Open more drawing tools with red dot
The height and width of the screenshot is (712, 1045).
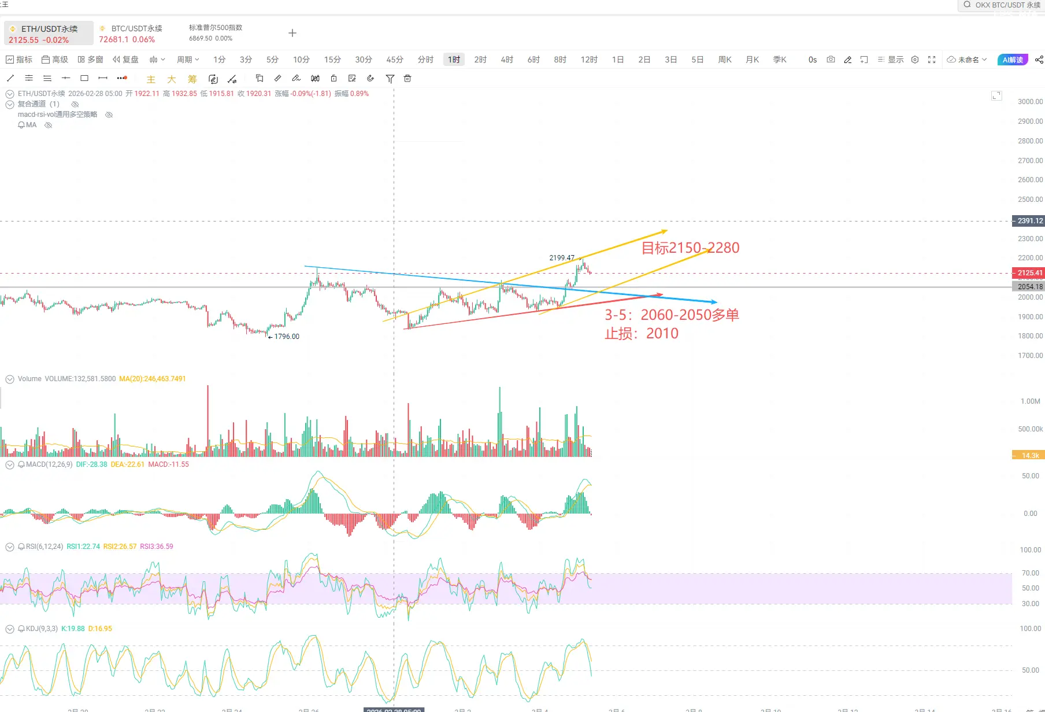[122, 78]
